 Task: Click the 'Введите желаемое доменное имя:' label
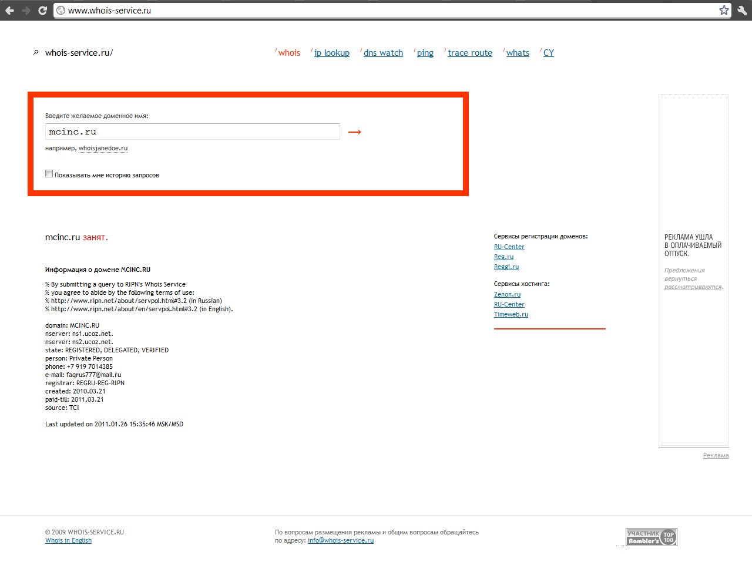97,116
